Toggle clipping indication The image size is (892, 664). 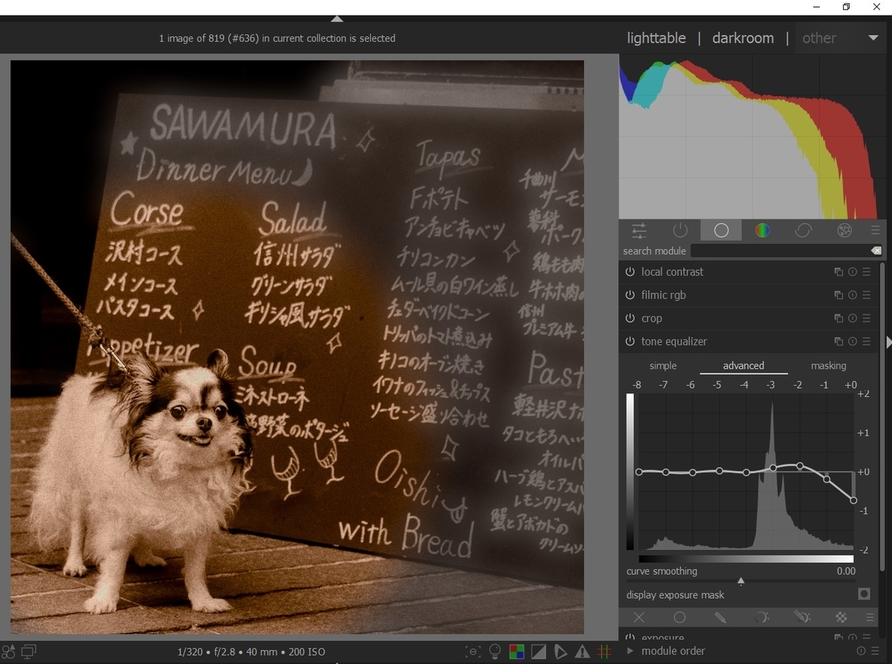coord(538,652)
